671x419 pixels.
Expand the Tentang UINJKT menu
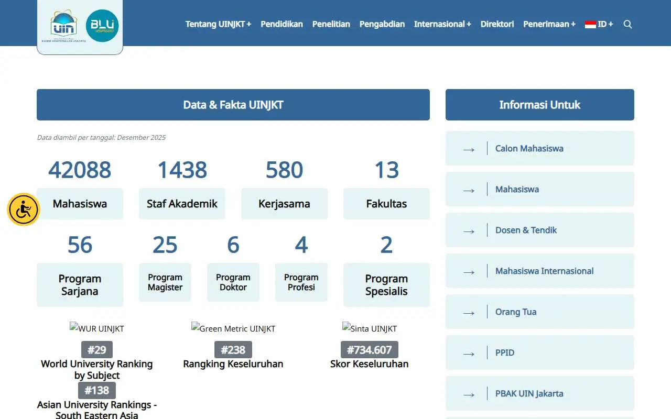[x=218, y=24]
